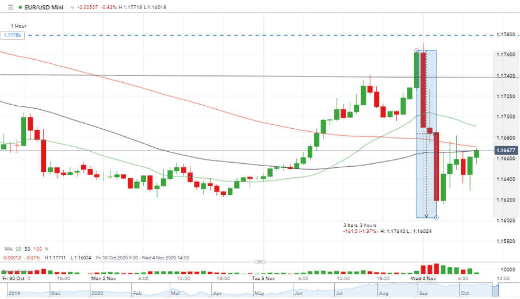Click Apr in the bottom navigator
The image size is (520, 299).
[217, 293]
